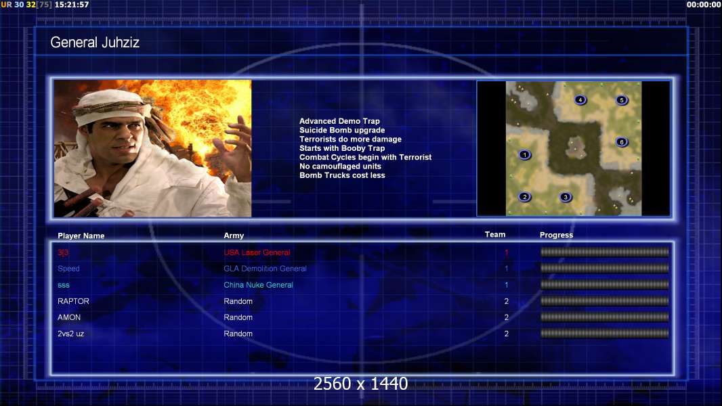This screenshot has height=406, width=722.
Task: Click start position marker 4 on minimap
Action: pos(580,99)
